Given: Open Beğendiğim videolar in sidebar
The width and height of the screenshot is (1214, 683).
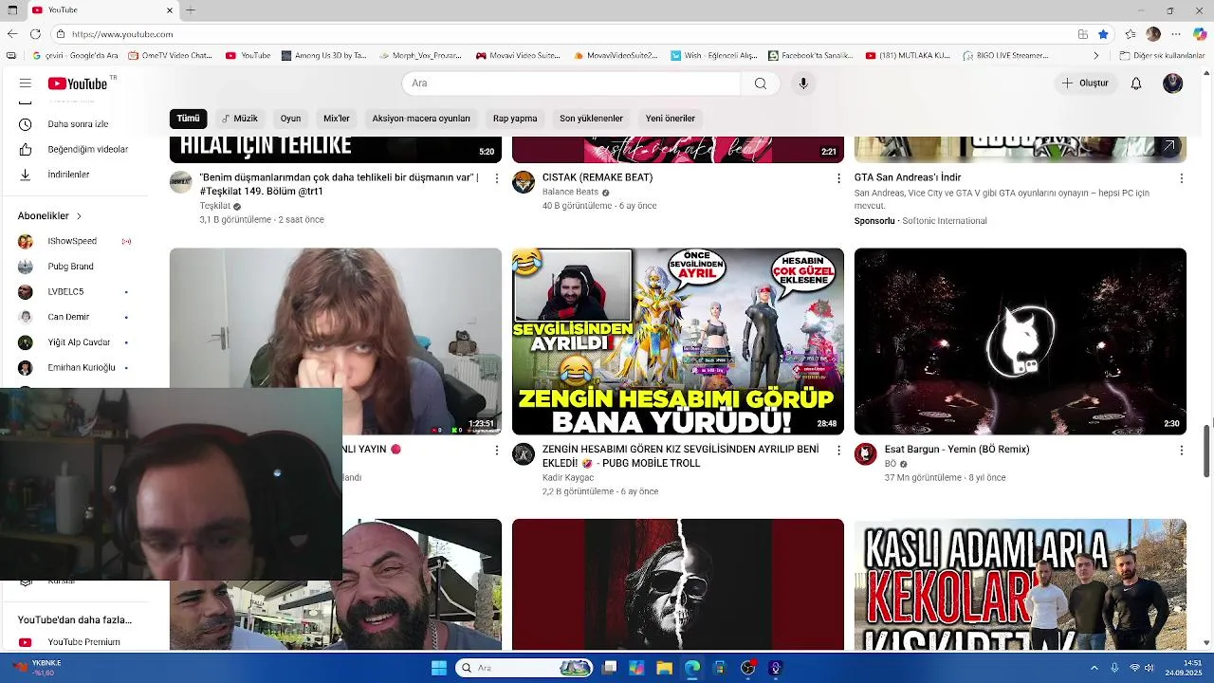Looking at the screenshot, I should (76, 149).
